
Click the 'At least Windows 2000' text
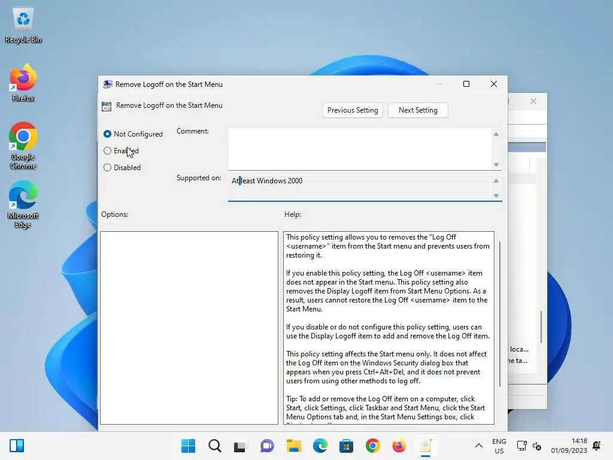pos(267,181)
